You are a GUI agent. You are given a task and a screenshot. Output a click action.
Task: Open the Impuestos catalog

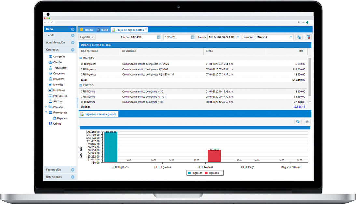point(59,79)
